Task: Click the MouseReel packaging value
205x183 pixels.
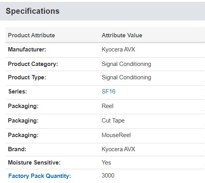Action: 116,135
